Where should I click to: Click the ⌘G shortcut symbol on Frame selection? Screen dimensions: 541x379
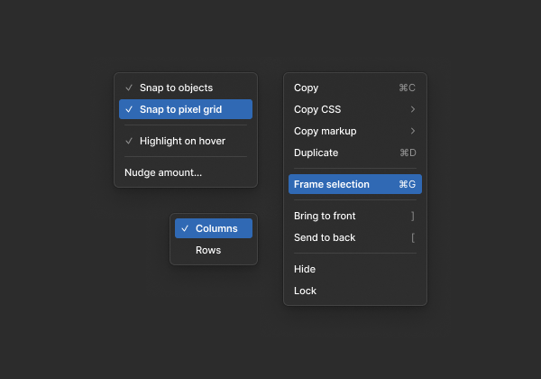coord(407,184)
